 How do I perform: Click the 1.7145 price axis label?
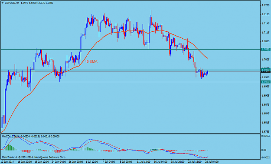pyautogui.click(x=266, y=23)
